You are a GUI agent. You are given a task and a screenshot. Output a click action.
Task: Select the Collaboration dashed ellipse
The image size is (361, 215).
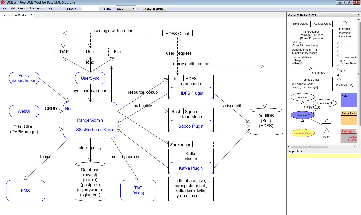pyautogui.click(x=303, y=133)
